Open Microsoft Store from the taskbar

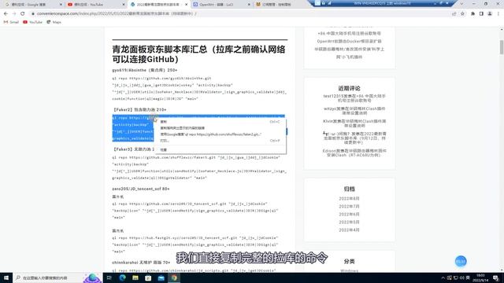click(x=148, y=277)
